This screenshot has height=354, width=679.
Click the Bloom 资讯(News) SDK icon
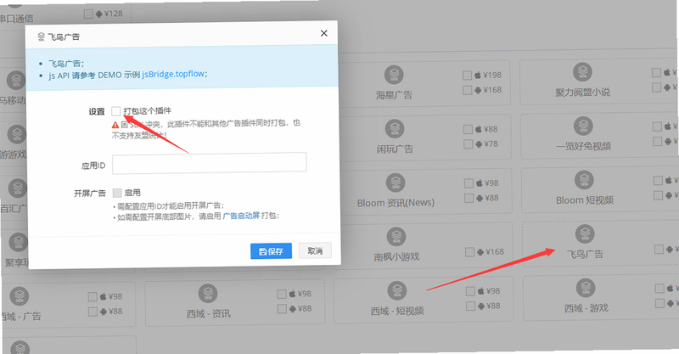[396, 183]
